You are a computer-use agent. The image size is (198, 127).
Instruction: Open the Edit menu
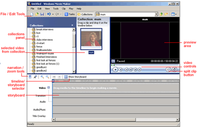point(39,9)
